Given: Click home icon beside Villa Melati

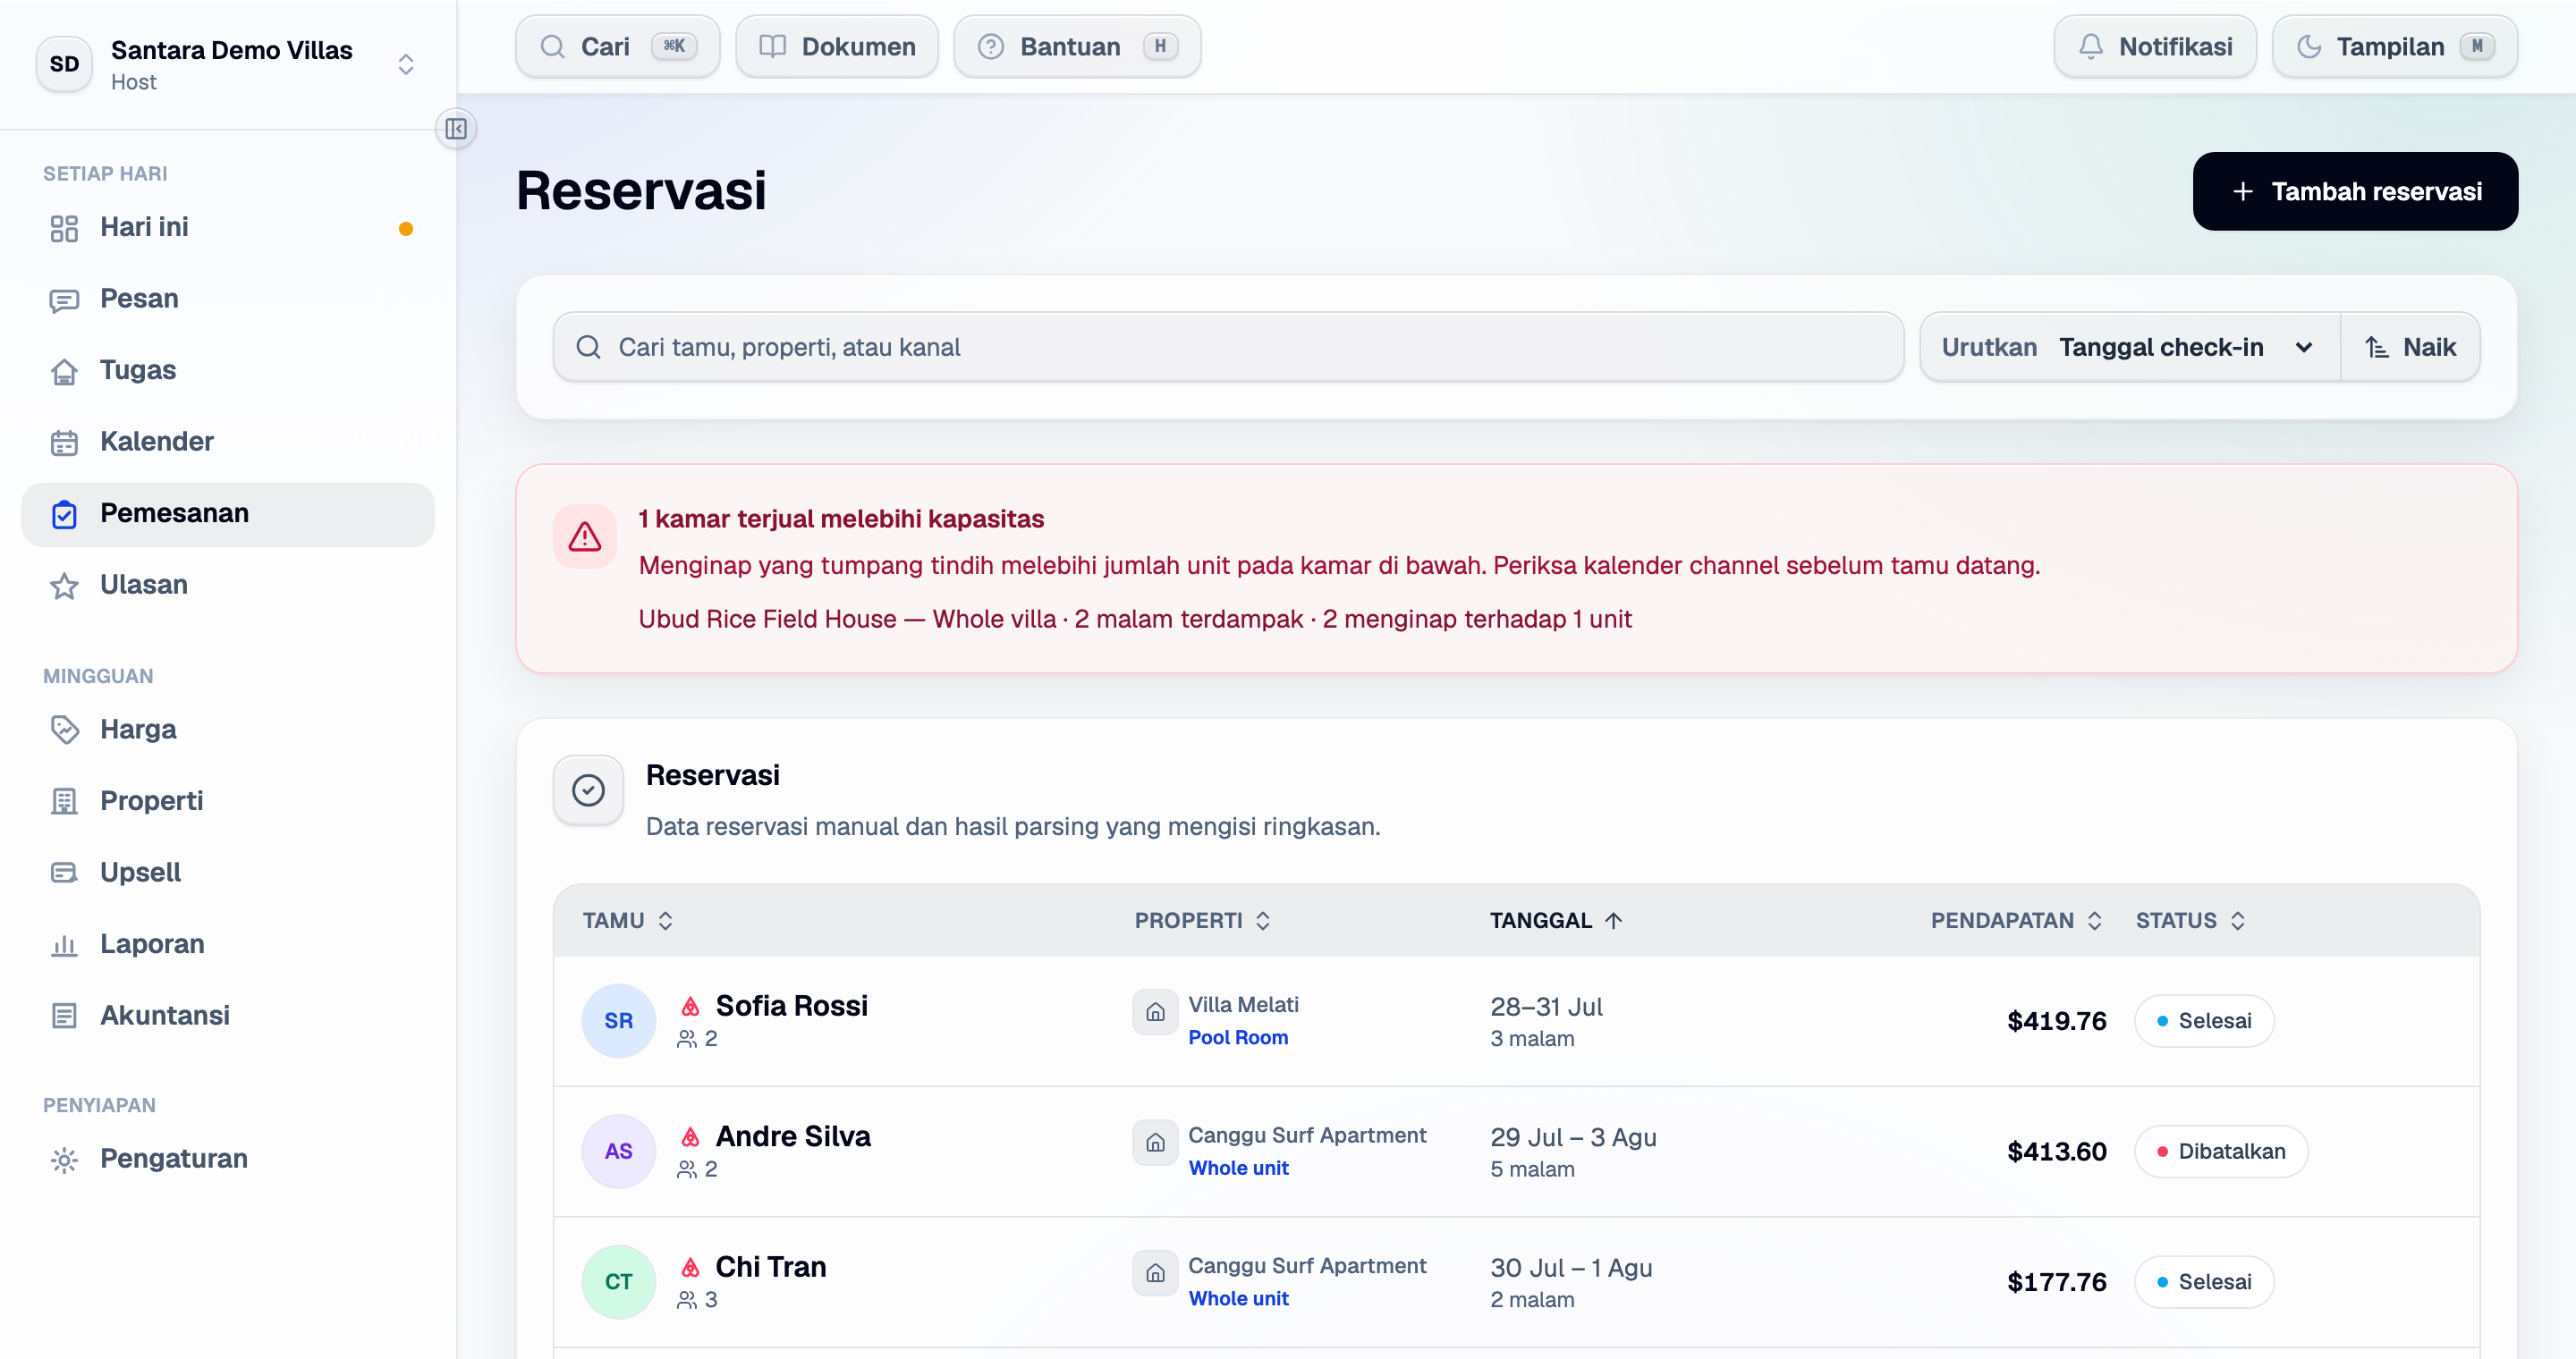Looking at the screenshot, I should pos(1155,1011).
